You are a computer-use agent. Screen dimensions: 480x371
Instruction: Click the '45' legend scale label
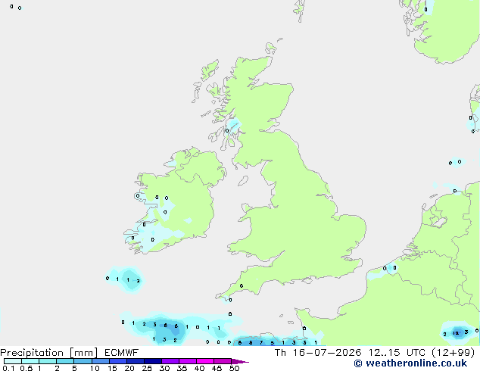tap(217, 368)
